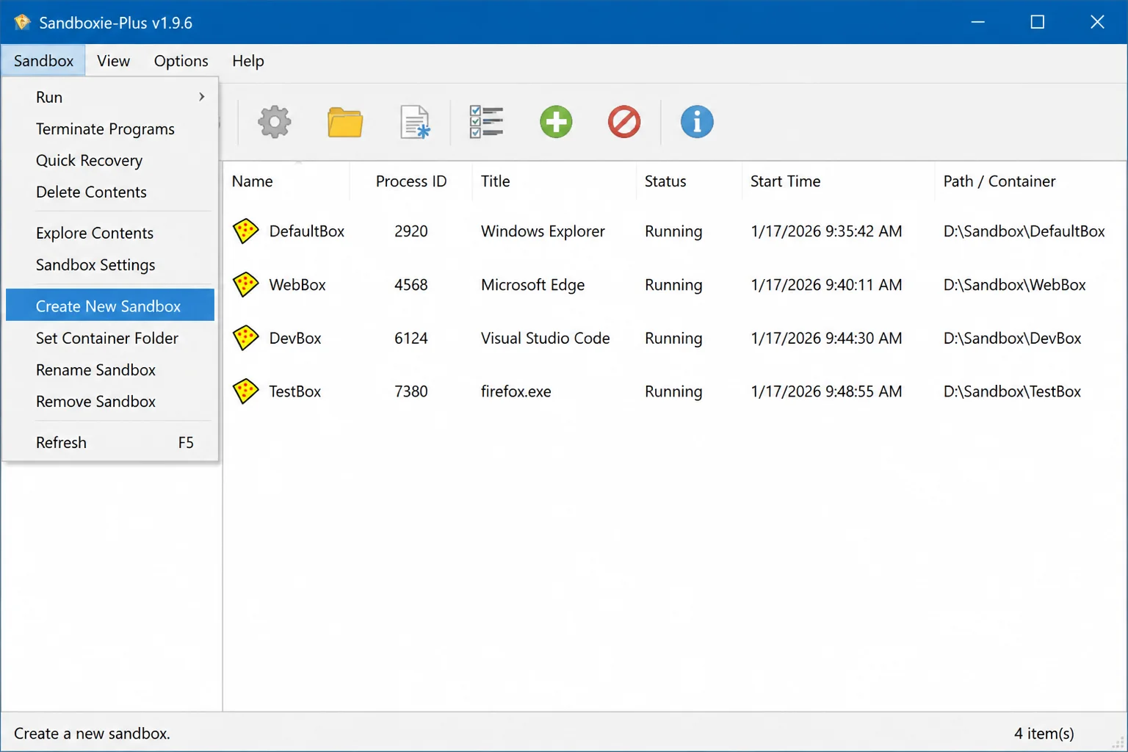The height and width of the screenshot is (752, 1128).
Task: Sort by Path / Container column header
Action: tap(1030, 181)
